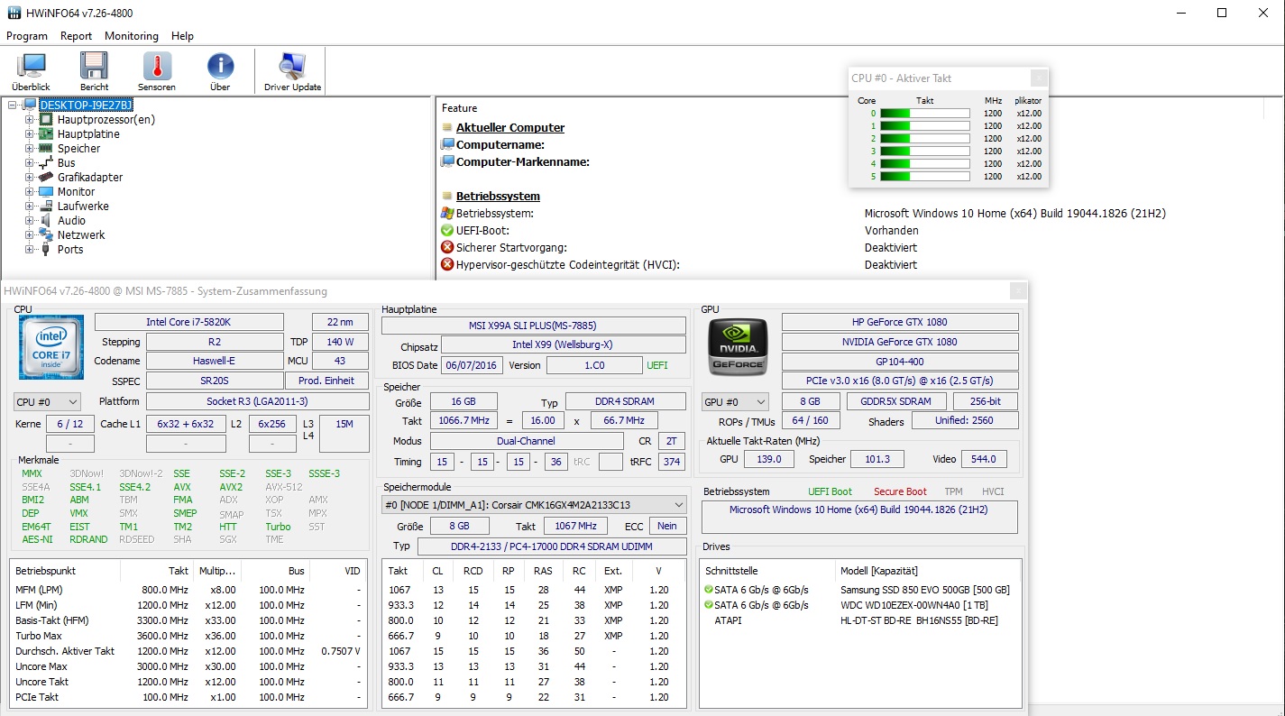This screenshot has width=1285, height=716.
Task: Click the HL-DT-ST BD-RE drive entry
Action: tap(919, 620)
